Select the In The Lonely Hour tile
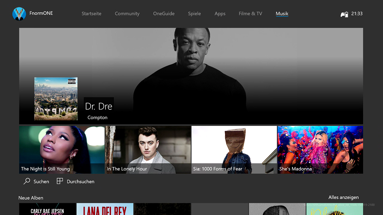This screenshot has height=215, width=383. (148, 150)
